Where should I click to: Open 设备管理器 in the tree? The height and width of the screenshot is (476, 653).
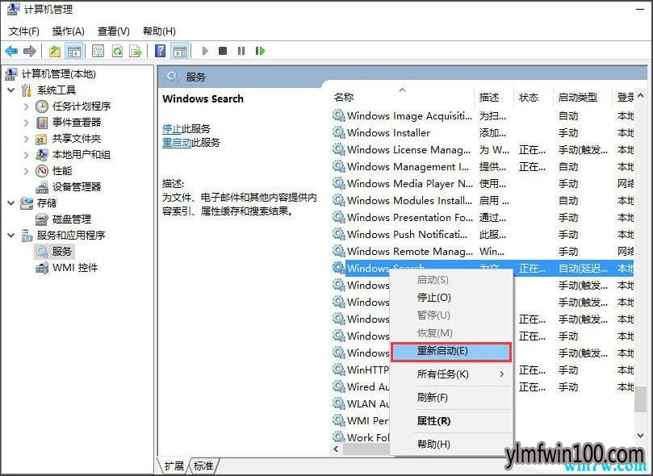pyautogui.click(x=77, y=187)
